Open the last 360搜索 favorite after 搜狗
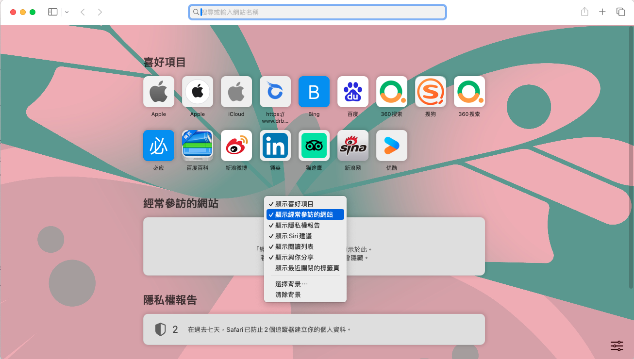 tap(469, 92)
